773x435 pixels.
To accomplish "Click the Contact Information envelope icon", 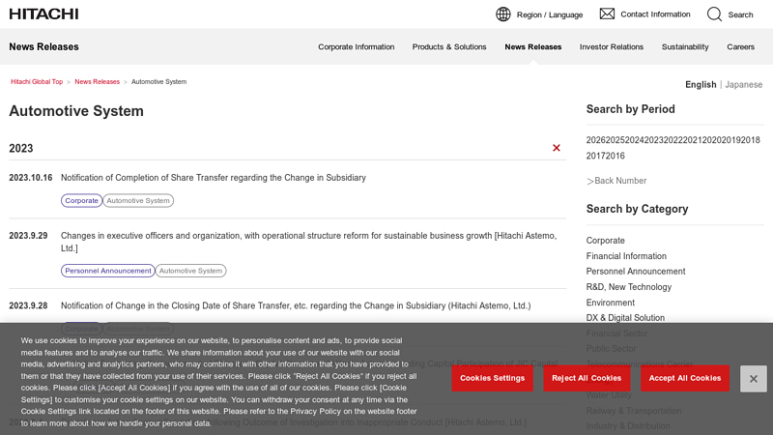I will pyautogui.click(x=607, y=14).
